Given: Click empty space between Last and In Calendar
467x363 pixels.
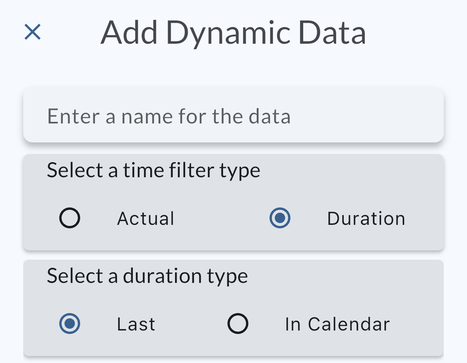Looking at the screenshot, I should tap(192, 324).
